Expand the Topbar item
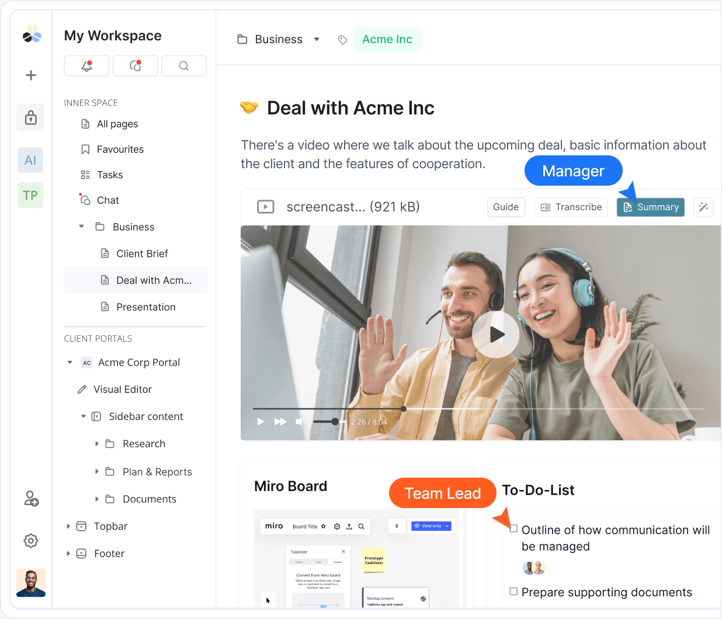Screen dimensions: 722x619 (x=68, y=526)
